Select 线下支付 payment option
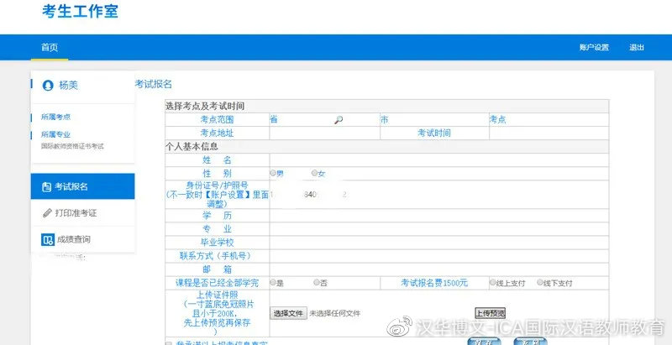The image size is (672, 345). (540, 283)
